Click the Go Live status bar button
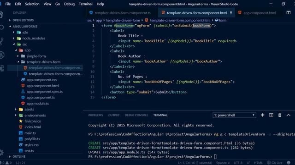 (275, 163)
